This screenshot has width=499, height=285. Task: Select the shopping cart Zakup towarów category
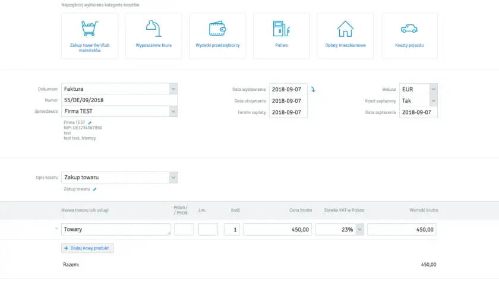point(90,36)
